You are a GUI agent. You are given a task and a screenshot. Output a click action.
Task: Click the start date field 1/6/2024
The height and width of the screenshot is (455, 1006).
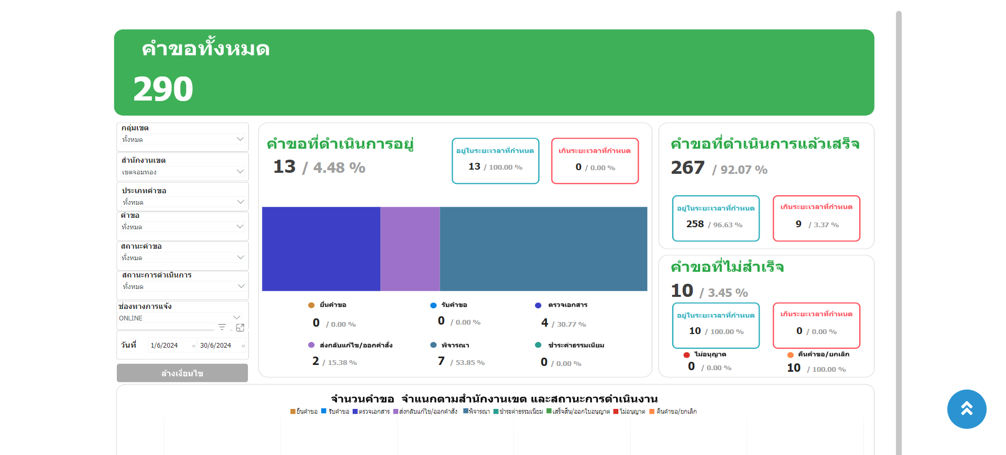167,346
